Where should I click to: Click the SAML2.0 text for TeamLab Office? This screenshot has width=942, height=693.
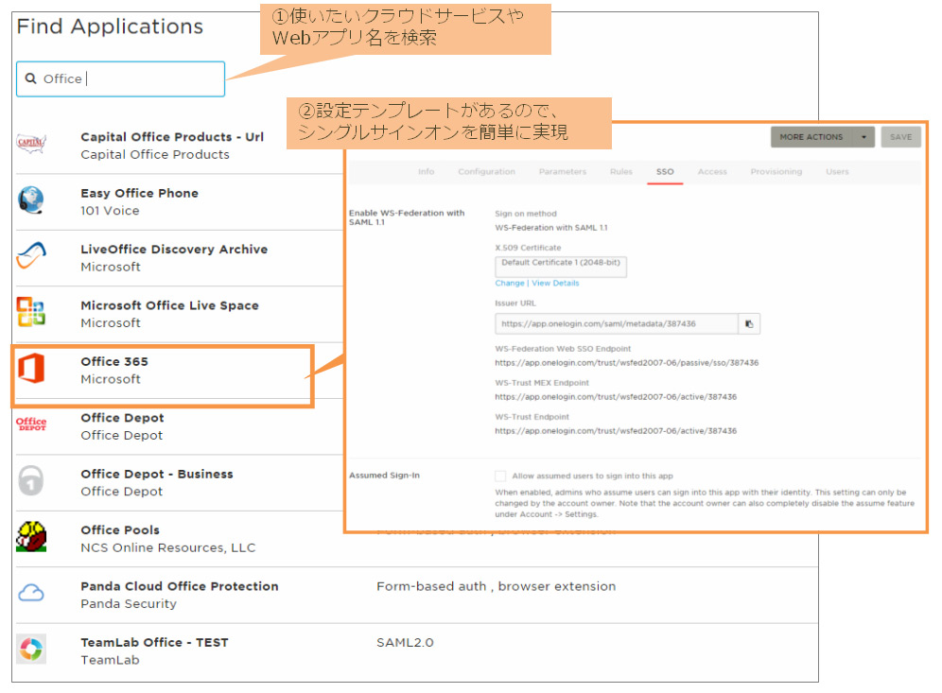tap(405, 643)
